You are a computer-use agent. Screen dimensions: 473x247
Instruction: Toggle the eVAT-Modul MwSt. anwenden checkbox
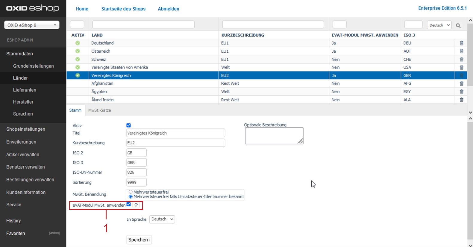[129, 205]
